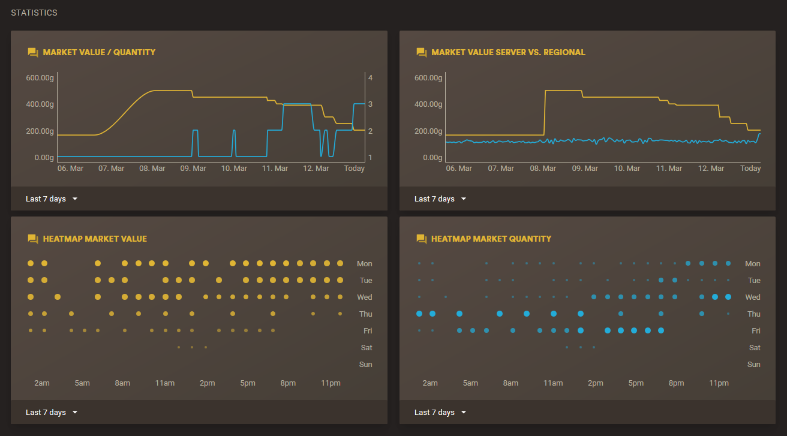This screenshot has height=436, width=787.
Task: Click the comment icon beside Heatmap Market Value
Action: (x=33, y=239)
